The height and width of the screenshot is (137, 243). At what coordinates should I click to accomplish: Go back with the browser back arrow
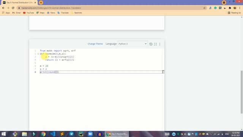coord(3,8)
